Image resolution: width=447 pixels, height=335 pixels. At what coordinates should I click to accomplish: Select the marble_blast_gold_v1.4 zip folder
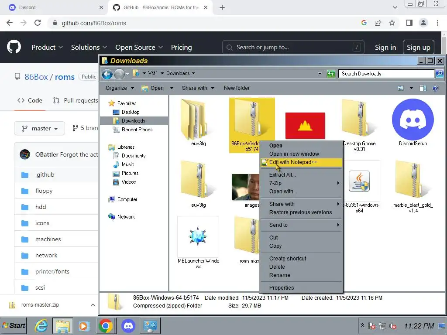click(413, 180)
